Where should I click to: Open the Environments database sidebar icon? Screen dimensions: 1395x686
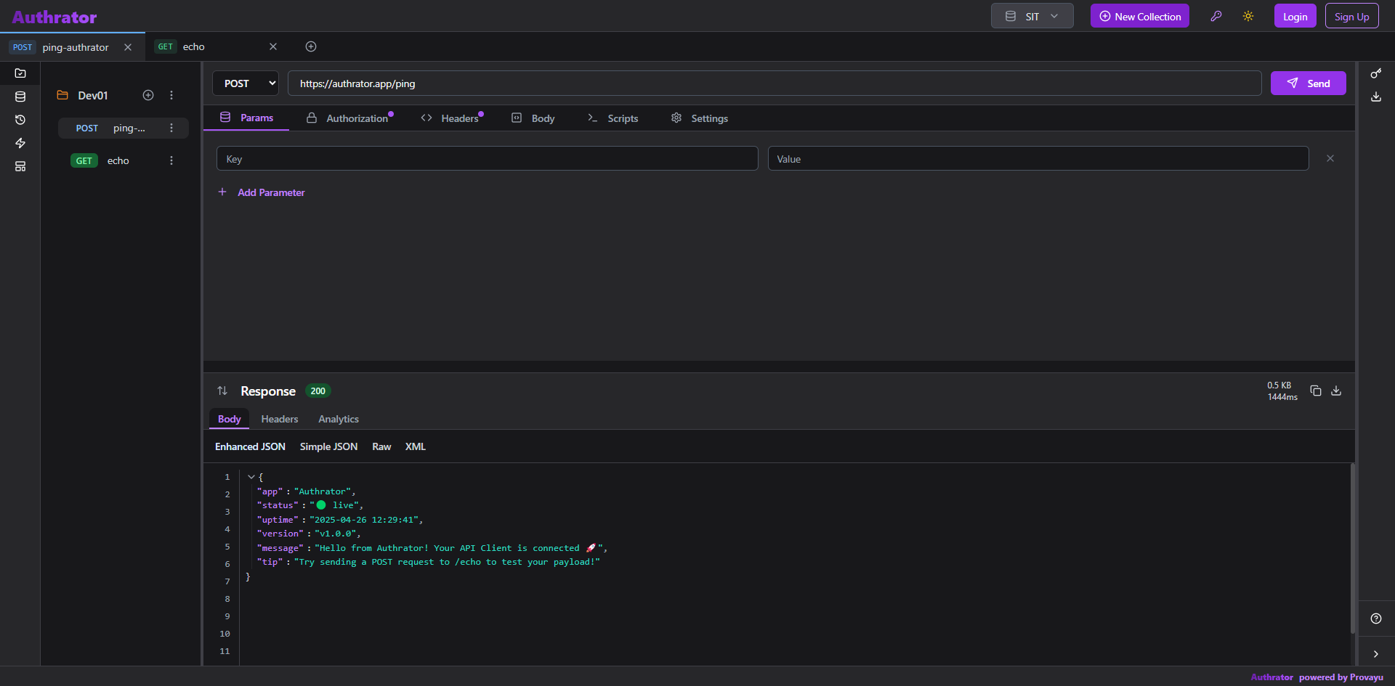(x=20, y=97)
